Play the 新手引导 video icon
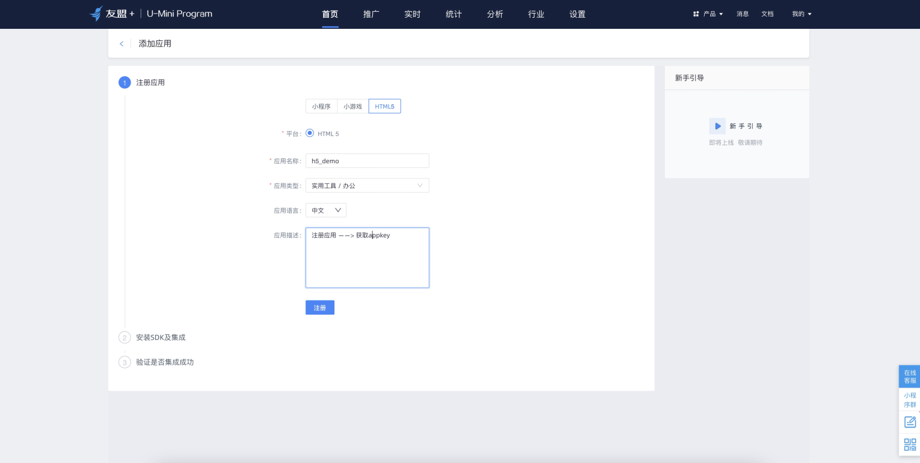The width and height of the screenshot is (920, 463). click(717, 126)
